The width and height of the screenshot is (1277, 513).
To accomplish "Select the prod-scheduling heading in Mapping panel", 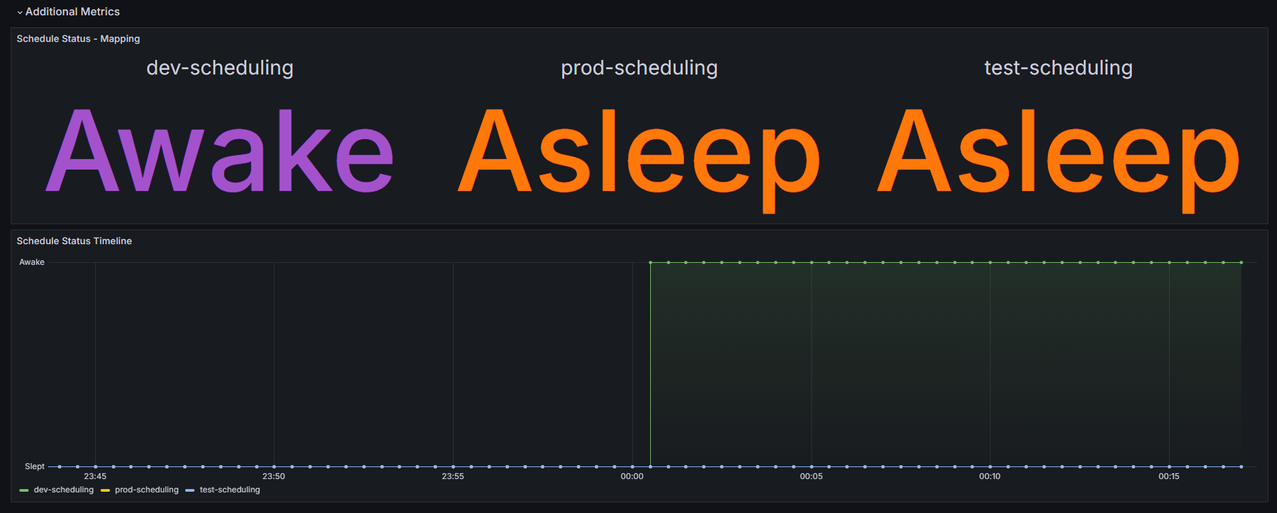I will coord(639,68).
